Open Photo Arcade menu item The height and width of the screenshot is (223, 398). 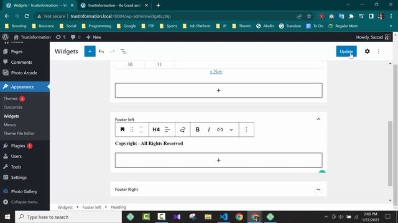[x=25, y=72]
